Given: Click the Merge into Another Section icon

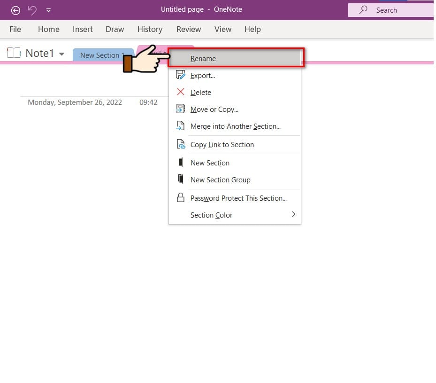Looking at the screenshot, I should (181, 126).
